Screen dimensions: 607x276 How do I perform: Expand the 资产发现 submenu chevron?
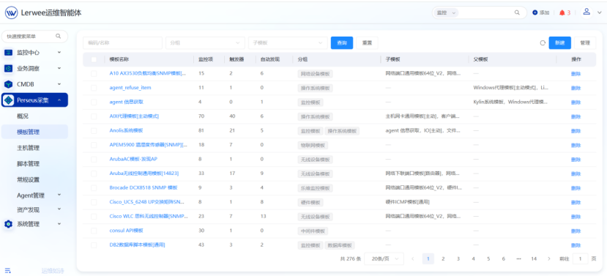59,209
